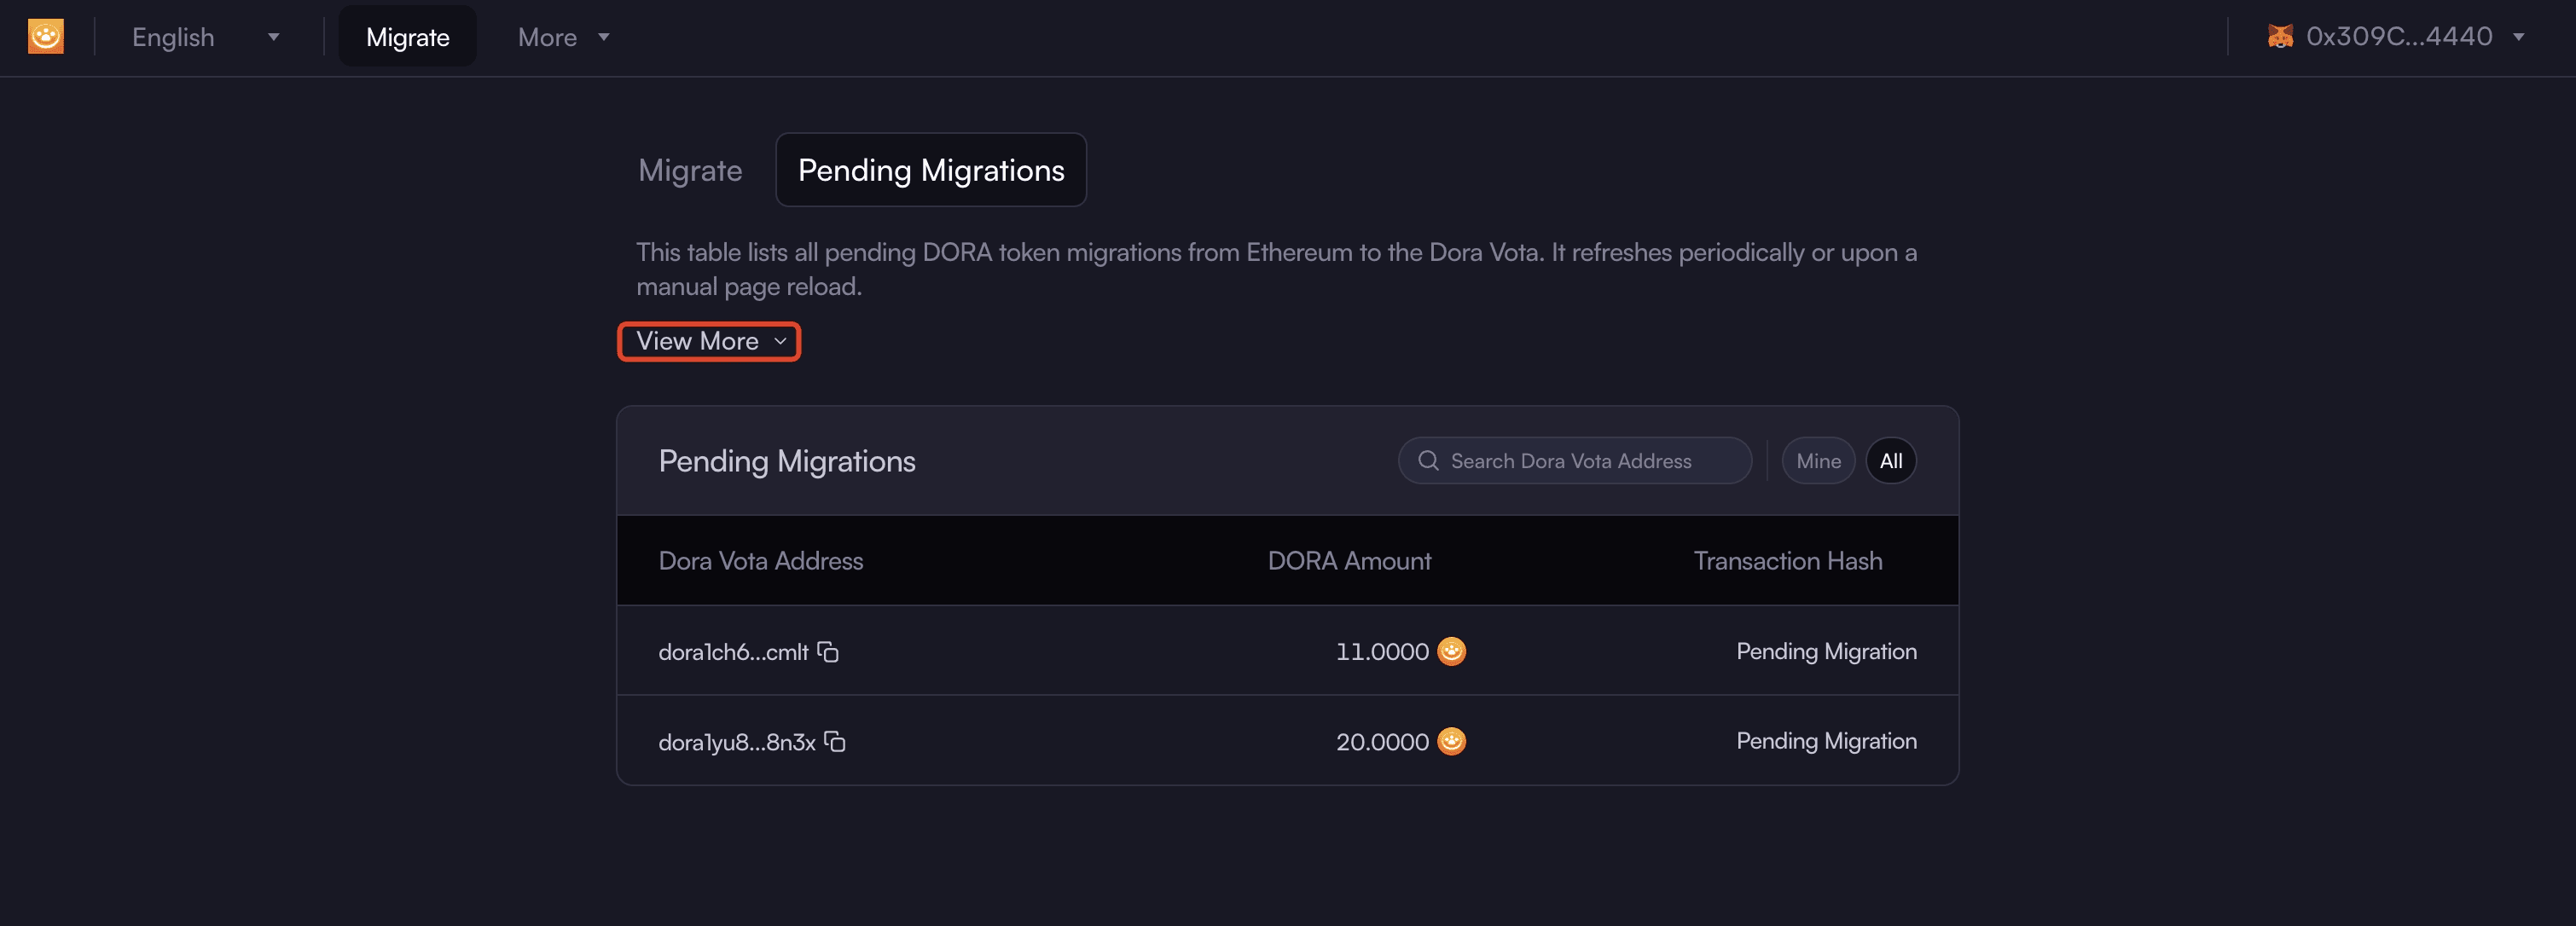Click the MetaMask fox wallet icon
2576x926 pixels.
point(2280,36)
